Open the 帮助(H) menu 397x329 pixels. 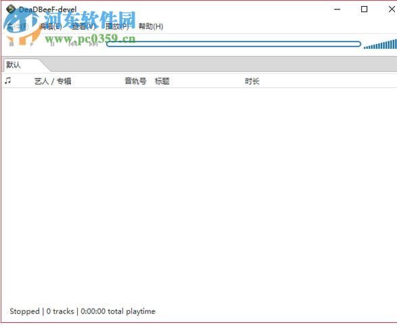tap(151, 26)
